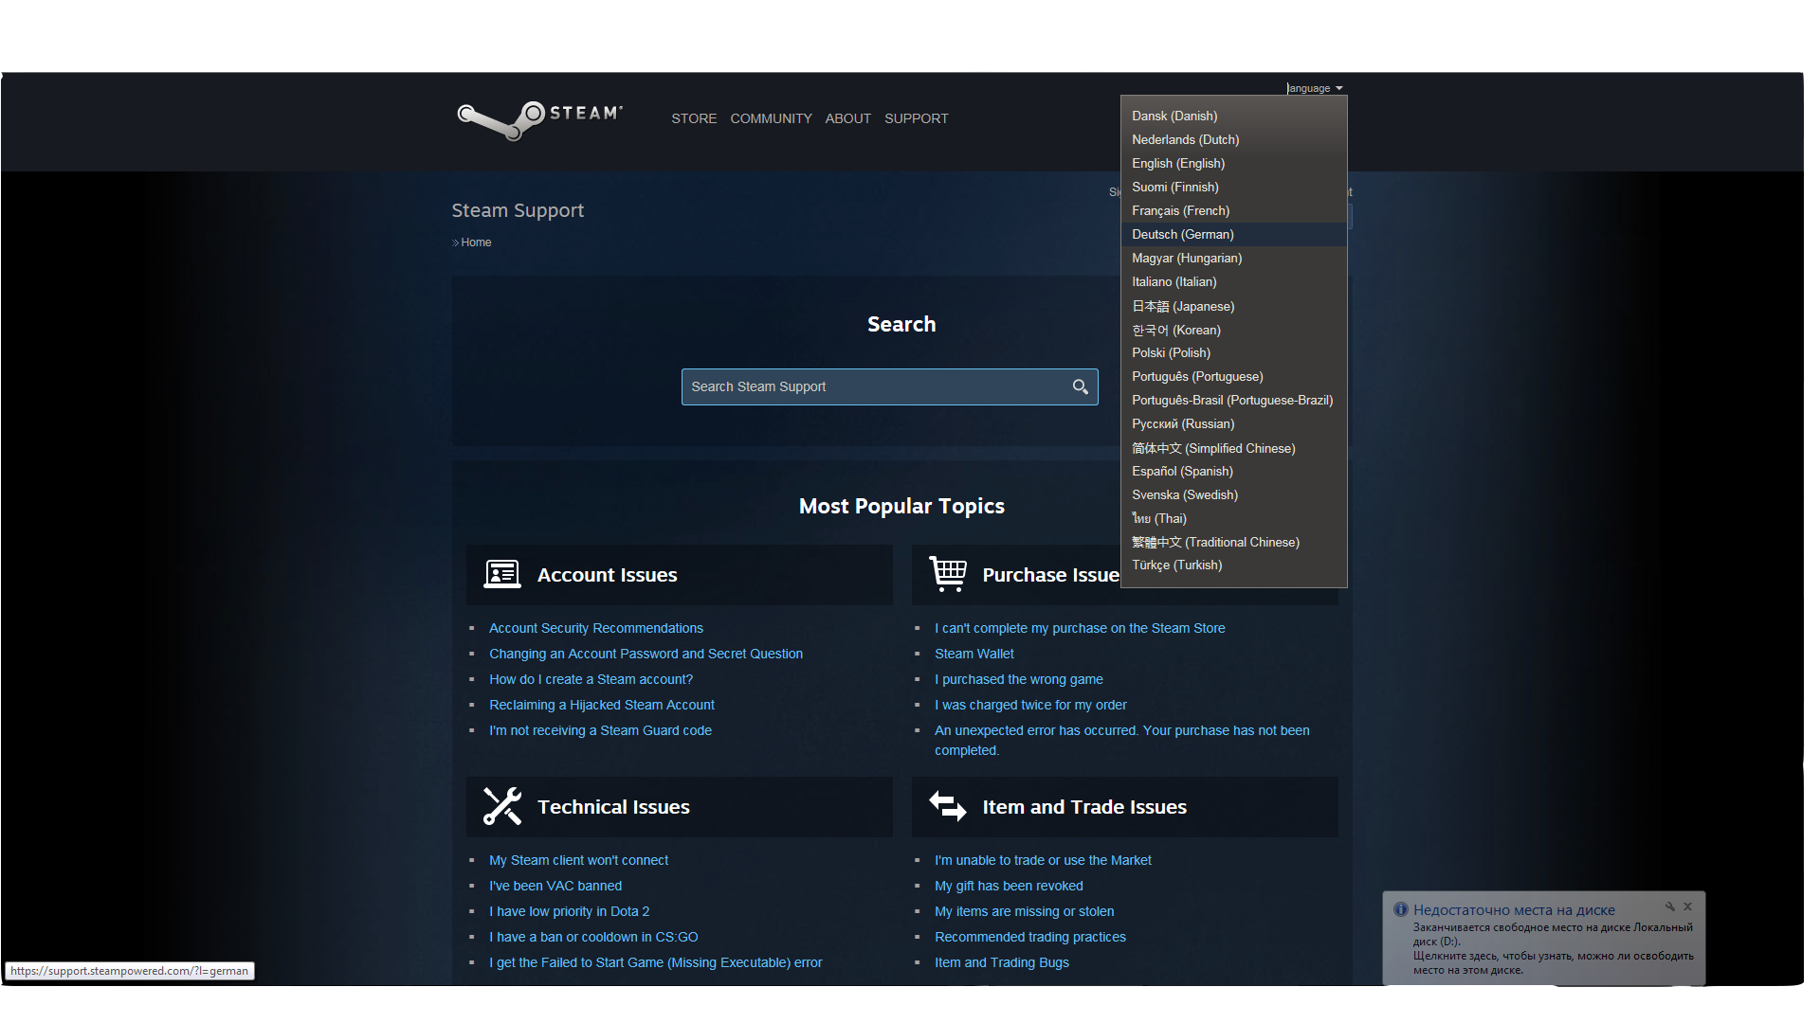1820x1023 pixels.
Task: Choose Русский (Russian) language option
Action: pos(1182,423)
